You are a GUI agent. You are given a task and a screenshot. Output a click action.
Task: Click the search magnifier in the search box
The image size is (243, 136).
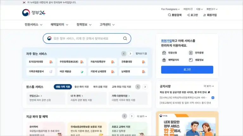point(125,38)
